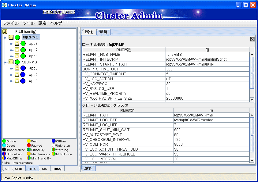Click global environment table scrollbar down arrow
The height and width of the screenshot is (182, 258).
pyautogui.click(x=252, y=161)
